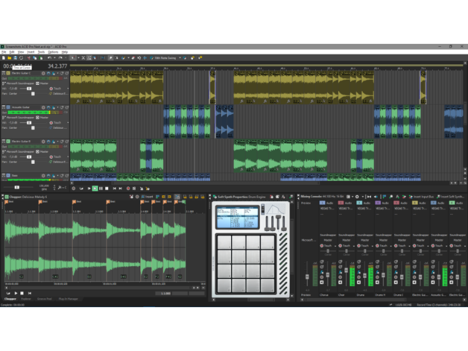Click the Chopper Play button
The height and width of the screenshot is (351, 468).
click(16, 293)
